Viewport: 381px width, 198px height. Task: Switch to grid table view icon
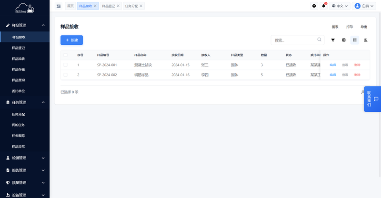(344, 40)
